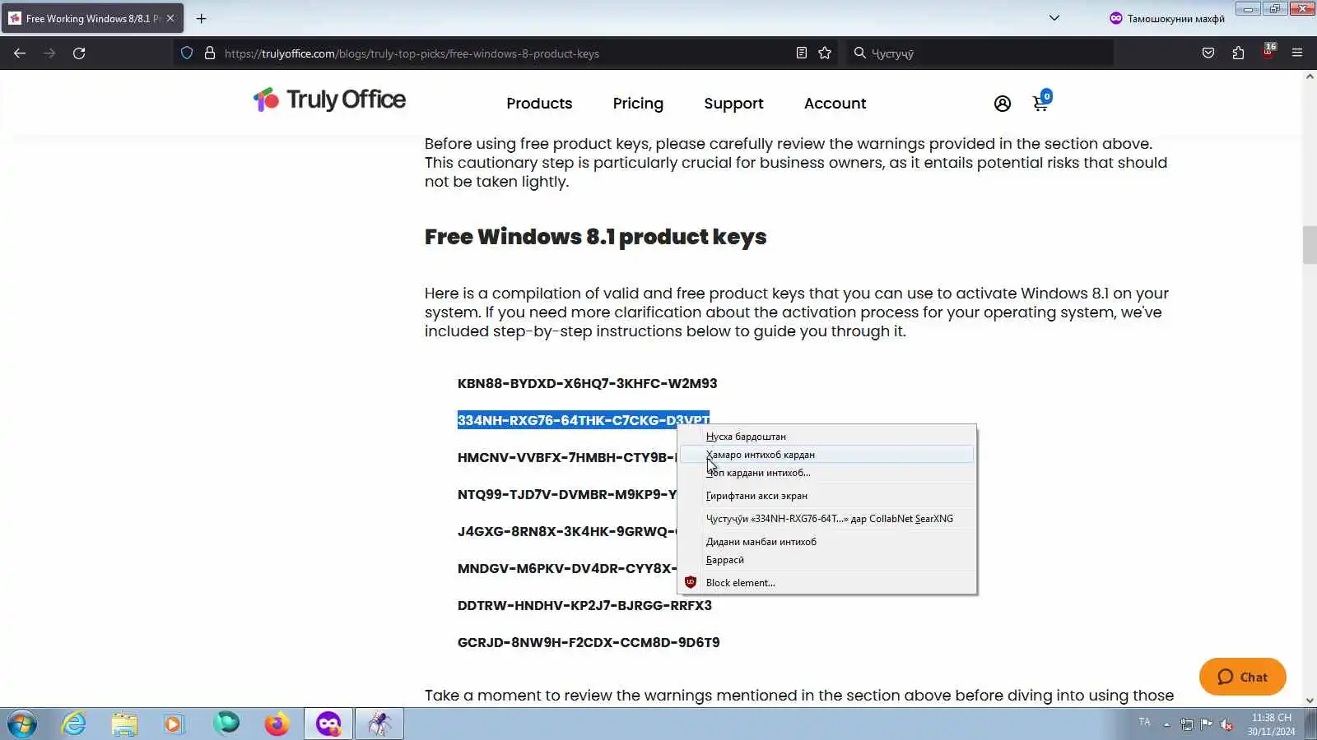Choose Block element… in context menu

(826, 583)
